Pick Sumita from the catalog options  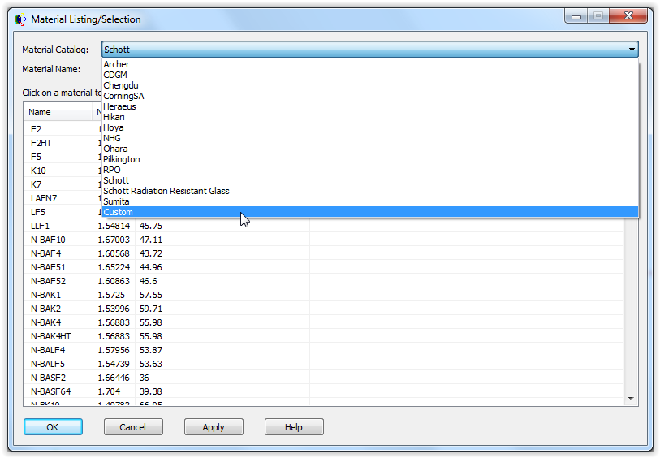116,201
